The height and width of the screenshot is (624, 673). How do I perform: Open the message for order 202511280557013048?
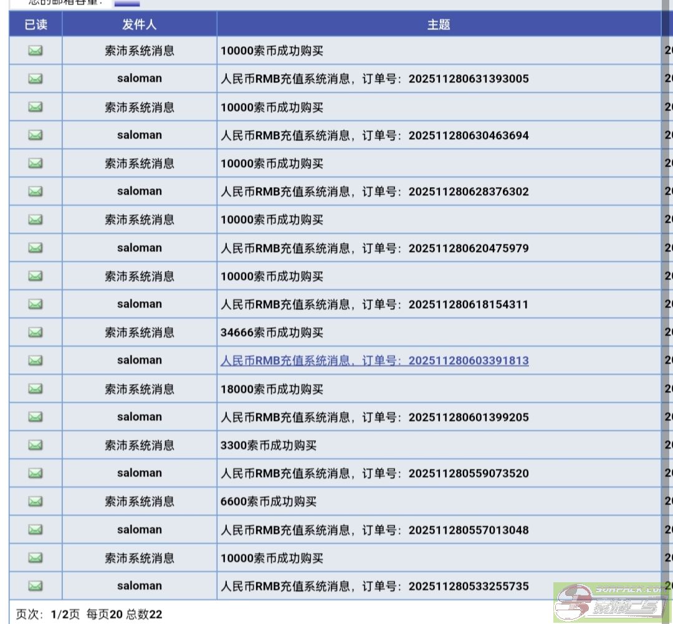(374, 529)
